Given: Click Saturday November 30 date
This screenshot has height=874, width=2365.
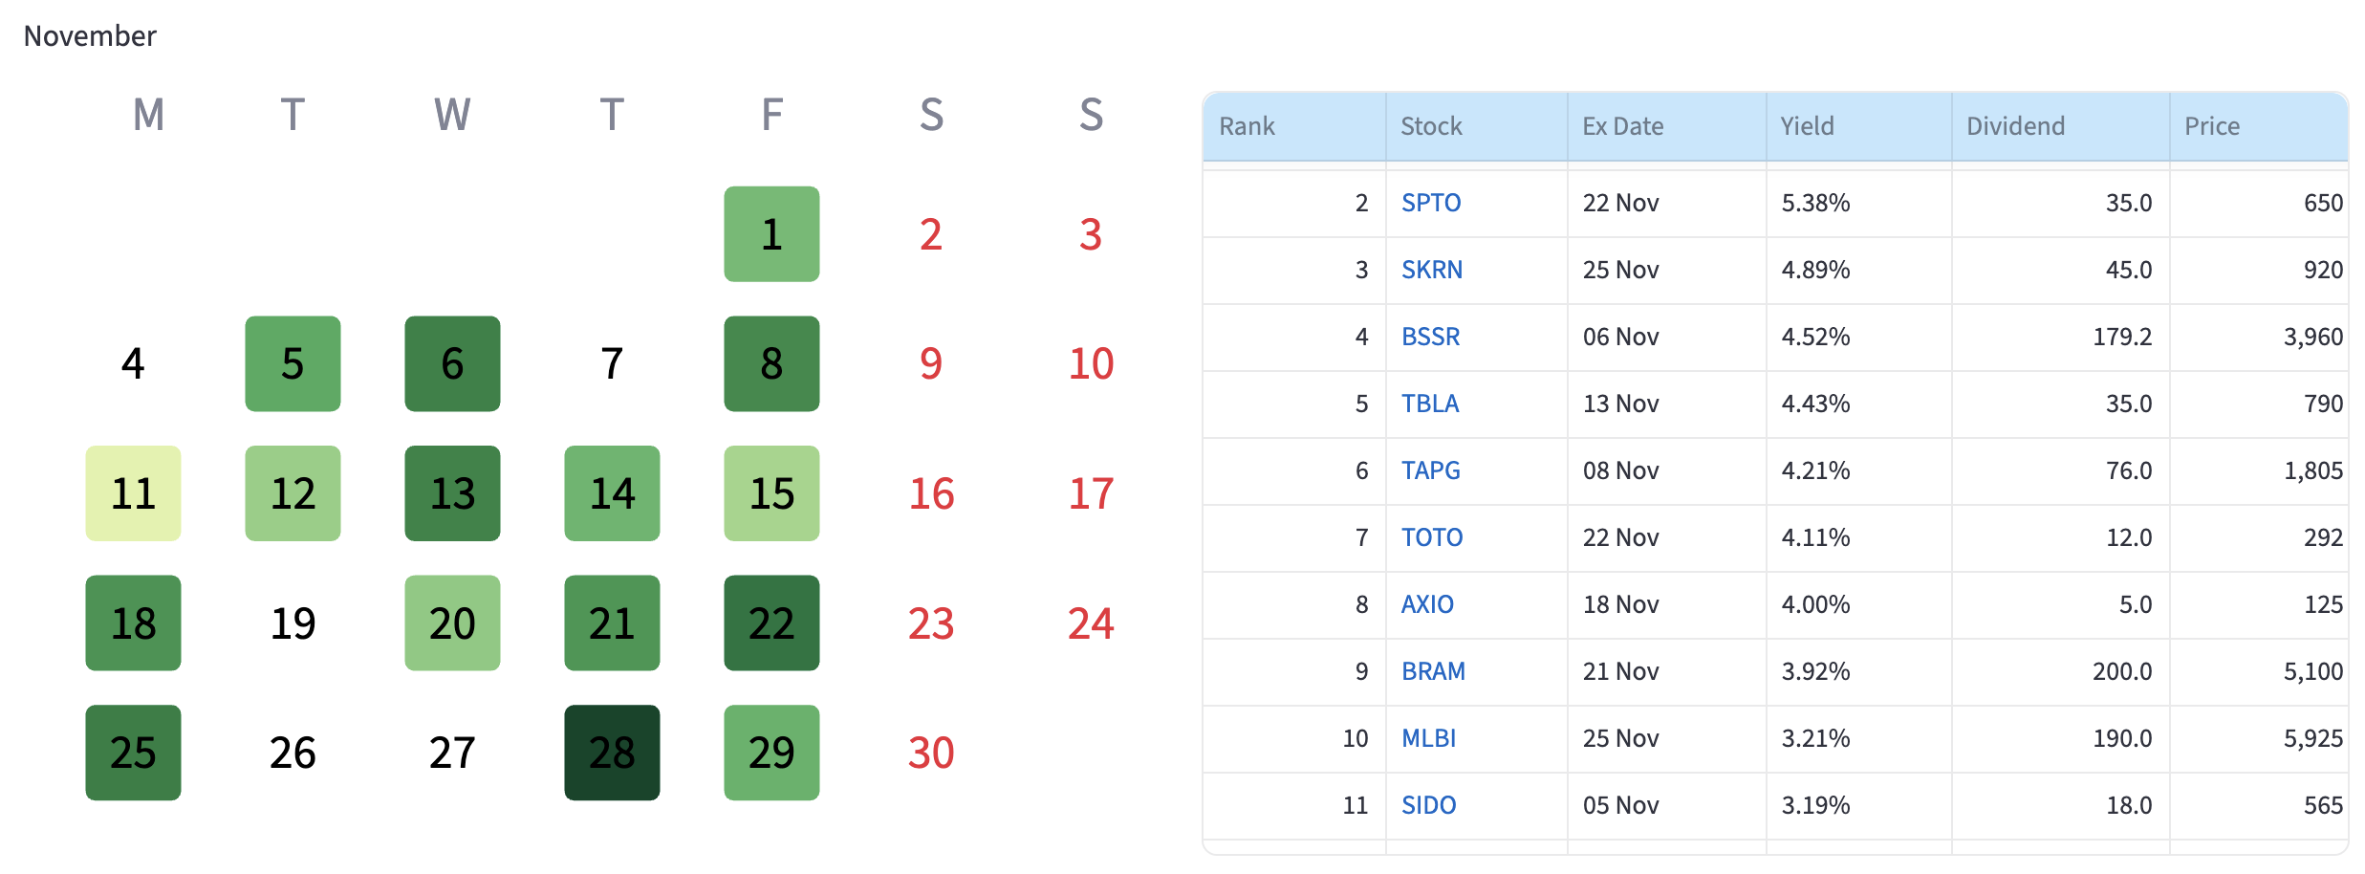Looking at the screenshot, I should point(931,753).
